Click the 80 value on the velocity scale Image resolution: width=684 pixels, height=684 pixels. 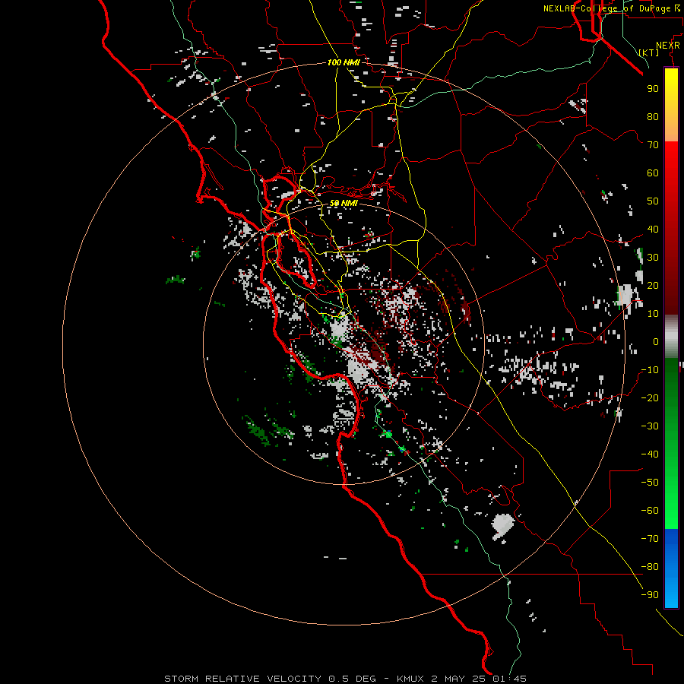653,116
